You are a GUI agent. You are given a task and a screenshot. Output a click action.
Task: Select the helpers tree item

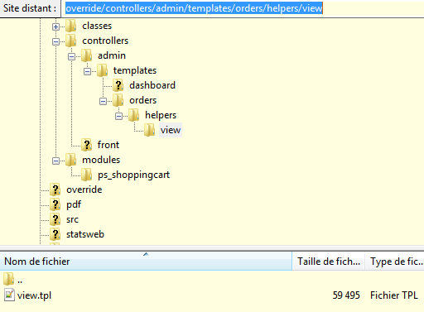click(x=161, y=115)
